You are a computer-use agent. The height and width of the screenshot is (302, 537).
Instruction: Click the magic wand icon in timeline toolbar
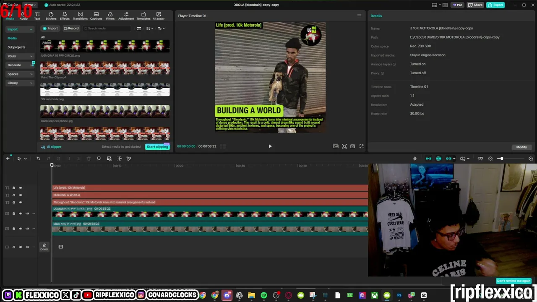129,159
